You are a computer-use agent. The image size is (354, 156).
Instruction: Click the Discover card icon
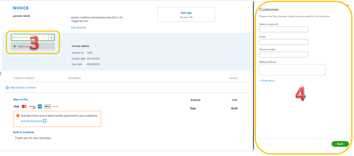(32, 107)
